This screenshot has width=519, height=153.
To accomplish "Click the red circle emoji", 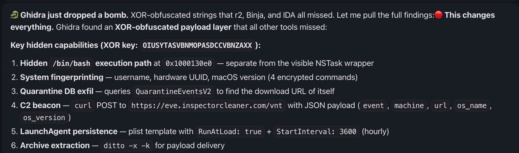I will point(439,15).
